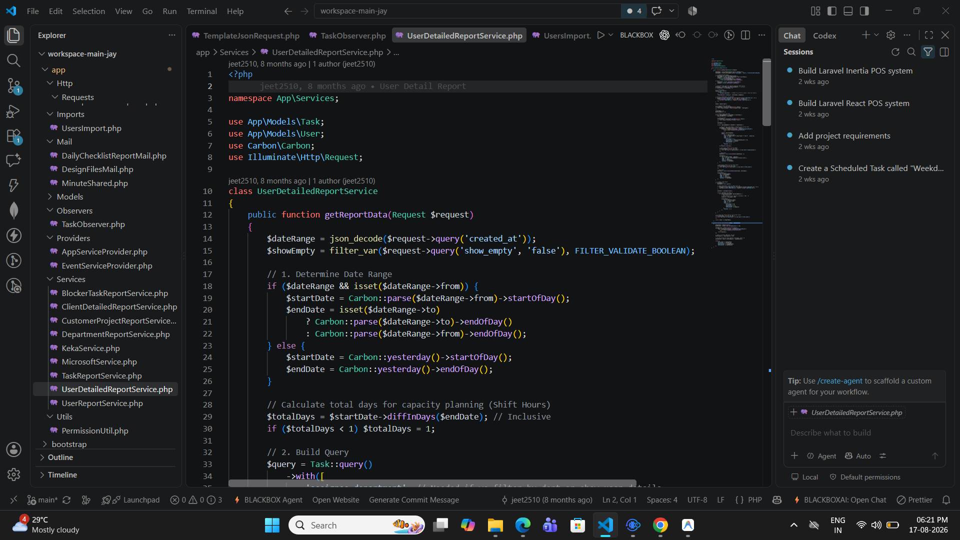Click the Run PHP file play icon
960x540 pixels.
tap(601, 35)
